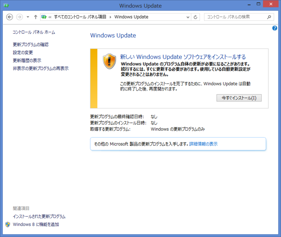
Task: Click the Windows Update shield icon in address bar
Action: click(44, 17)
